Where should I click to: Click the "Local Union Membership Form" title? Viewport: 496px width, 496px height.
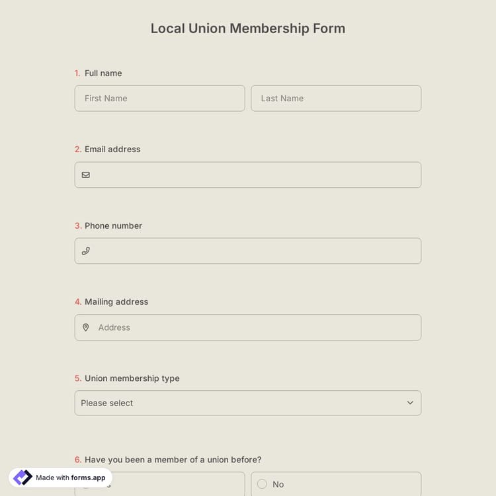[248, 28]
